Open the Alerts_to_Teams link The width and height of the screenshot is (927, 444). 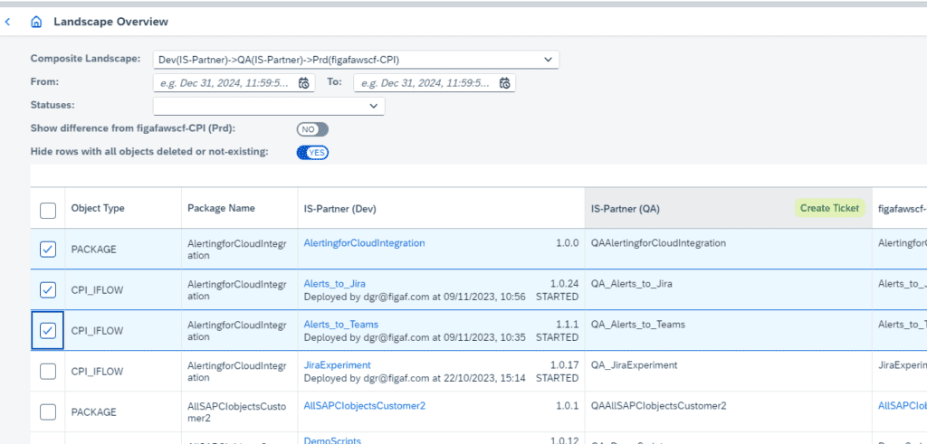coord(341,324)
